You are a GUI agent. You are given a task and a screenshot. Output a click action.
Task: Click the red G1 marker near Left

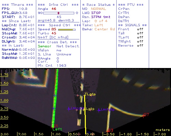(x=52, y=128)
